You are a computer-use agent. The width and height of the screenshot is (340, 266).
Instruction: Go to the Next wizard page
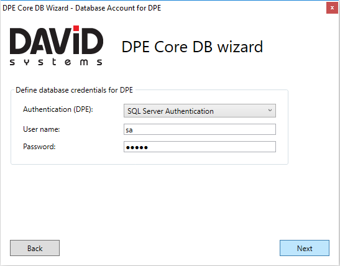pyautogui.click(x=305, y=248)
